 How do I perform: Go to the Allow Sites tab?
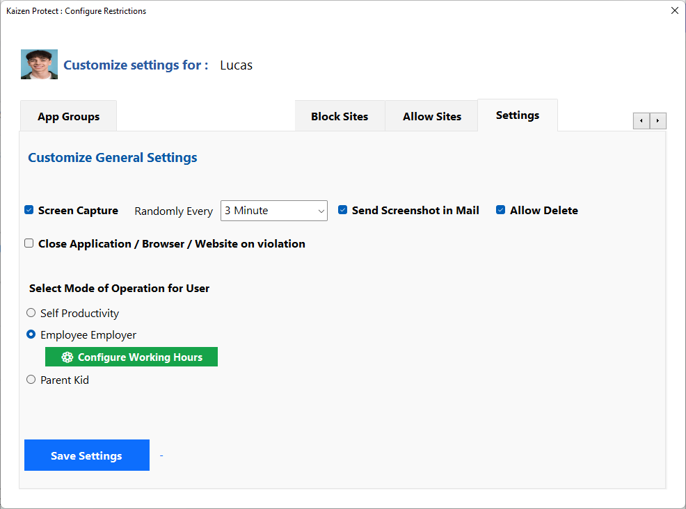[431, 116]
